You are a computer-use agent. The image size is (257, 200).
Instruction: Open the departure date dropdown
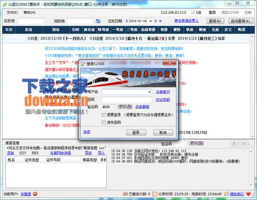click(150, 21)
